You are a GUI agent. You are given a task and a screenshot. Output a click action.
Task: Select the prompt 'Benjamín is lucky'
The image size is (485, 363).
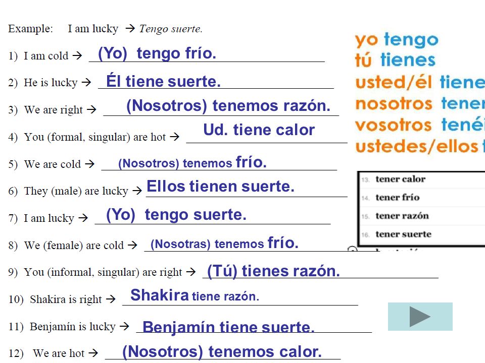point(72,326)
